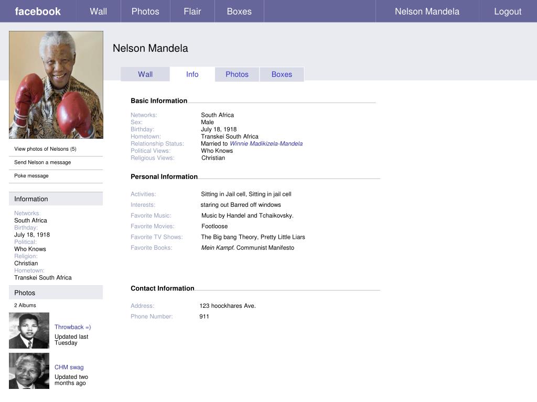Click 'Christian' religious views in Basic Information
Viewport: 537px width, 402px height.
tap(213, 158)
